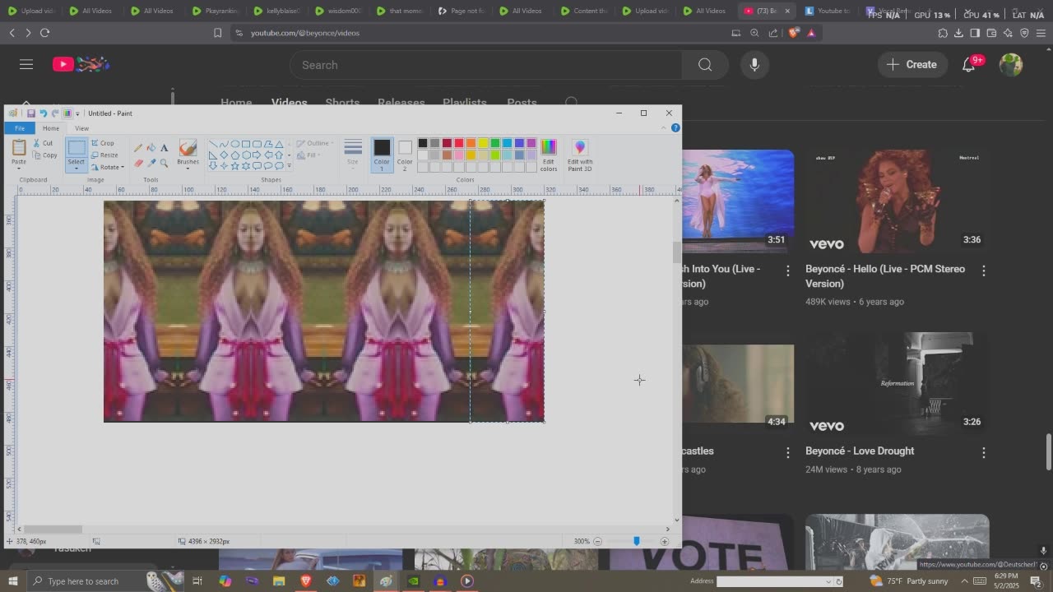Viewport: 1053px width, 592px height.
Task: Select the Magnifier tool in Paint
Action: pyautogui.click(x=164, y=163)
